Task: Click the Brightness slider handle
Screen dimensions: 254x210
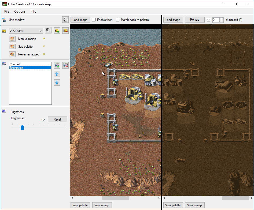Action: tap(22, 127)
